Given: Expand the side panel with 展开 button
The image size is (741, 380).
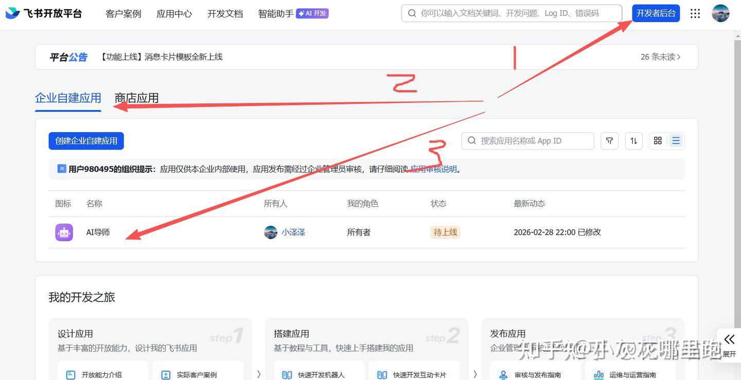Looking at the screenshot, I should click(x=729, y=346).
